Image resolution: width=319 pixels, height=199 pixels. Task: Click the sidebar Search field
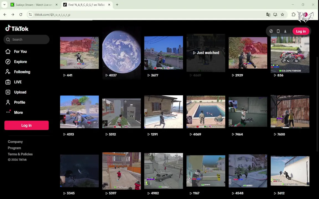[x=27, y=40]
